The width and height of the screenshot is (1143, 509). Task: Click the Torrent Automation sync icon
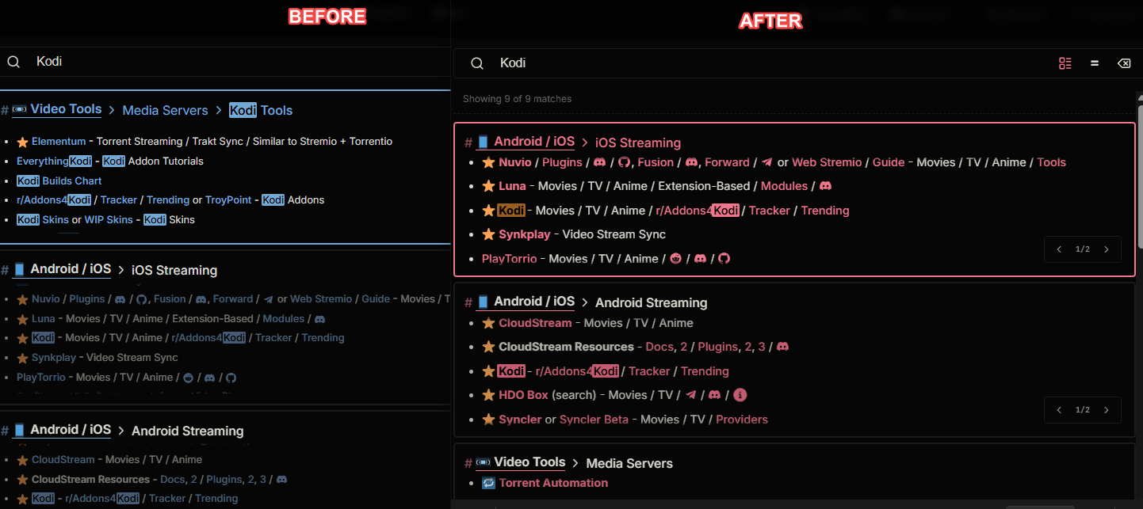tap(488, 483)
